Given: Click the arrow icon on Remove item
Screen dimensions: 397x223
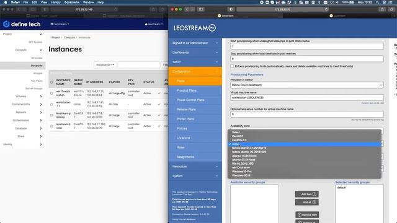Looking at the screenshot, I should 300,215.
